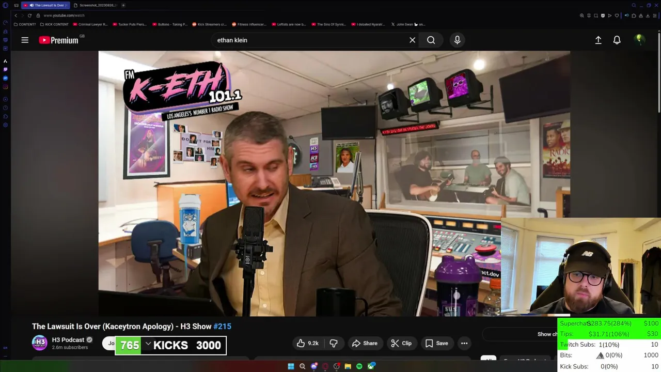The width and height of the screenshot is (661, 372).
Task: Open the KICK CONTENT bookmarks folder
Action: tap(54, 24)
